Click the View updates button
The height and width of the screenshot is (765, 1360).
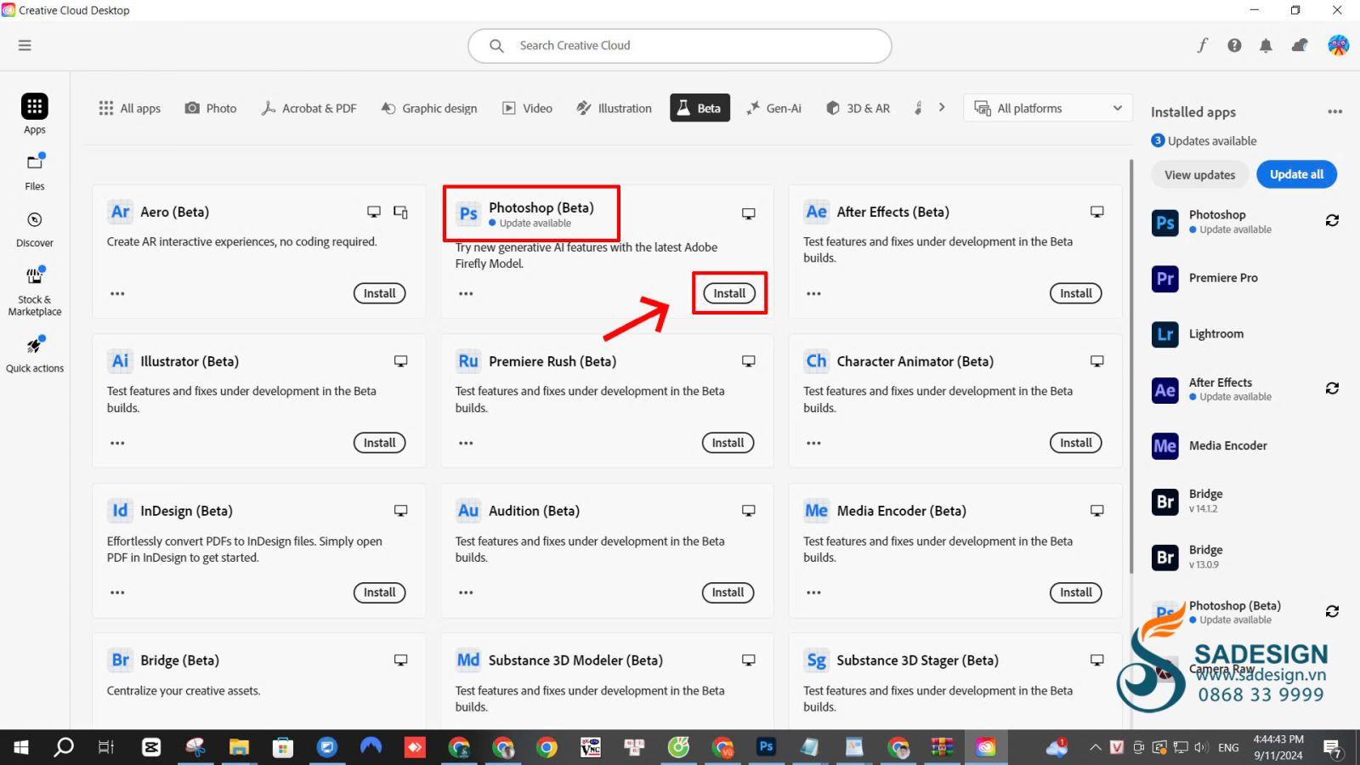coord(1199,174)
